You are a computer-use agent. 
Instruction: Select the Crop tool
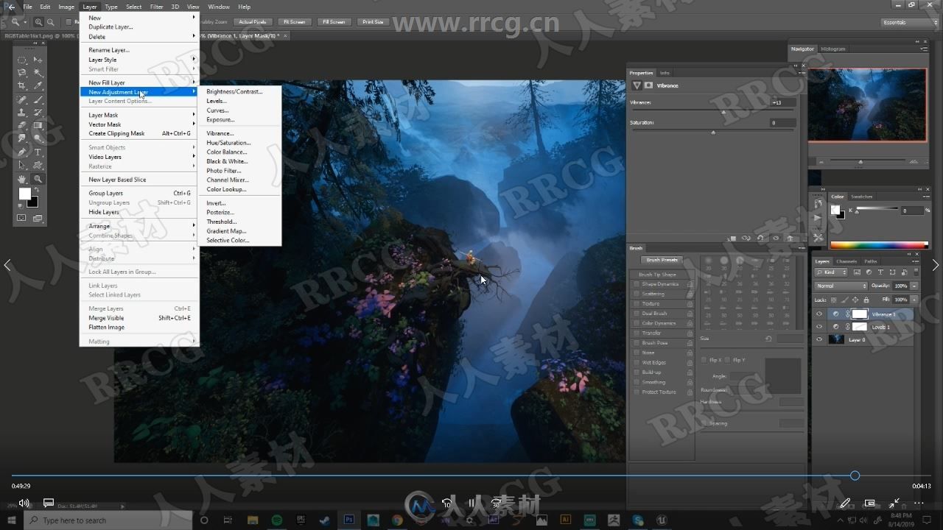[x=22, y=85]
